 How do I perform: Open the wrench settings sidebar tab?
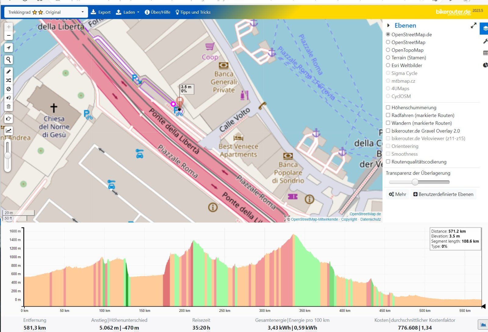point(485,41)
